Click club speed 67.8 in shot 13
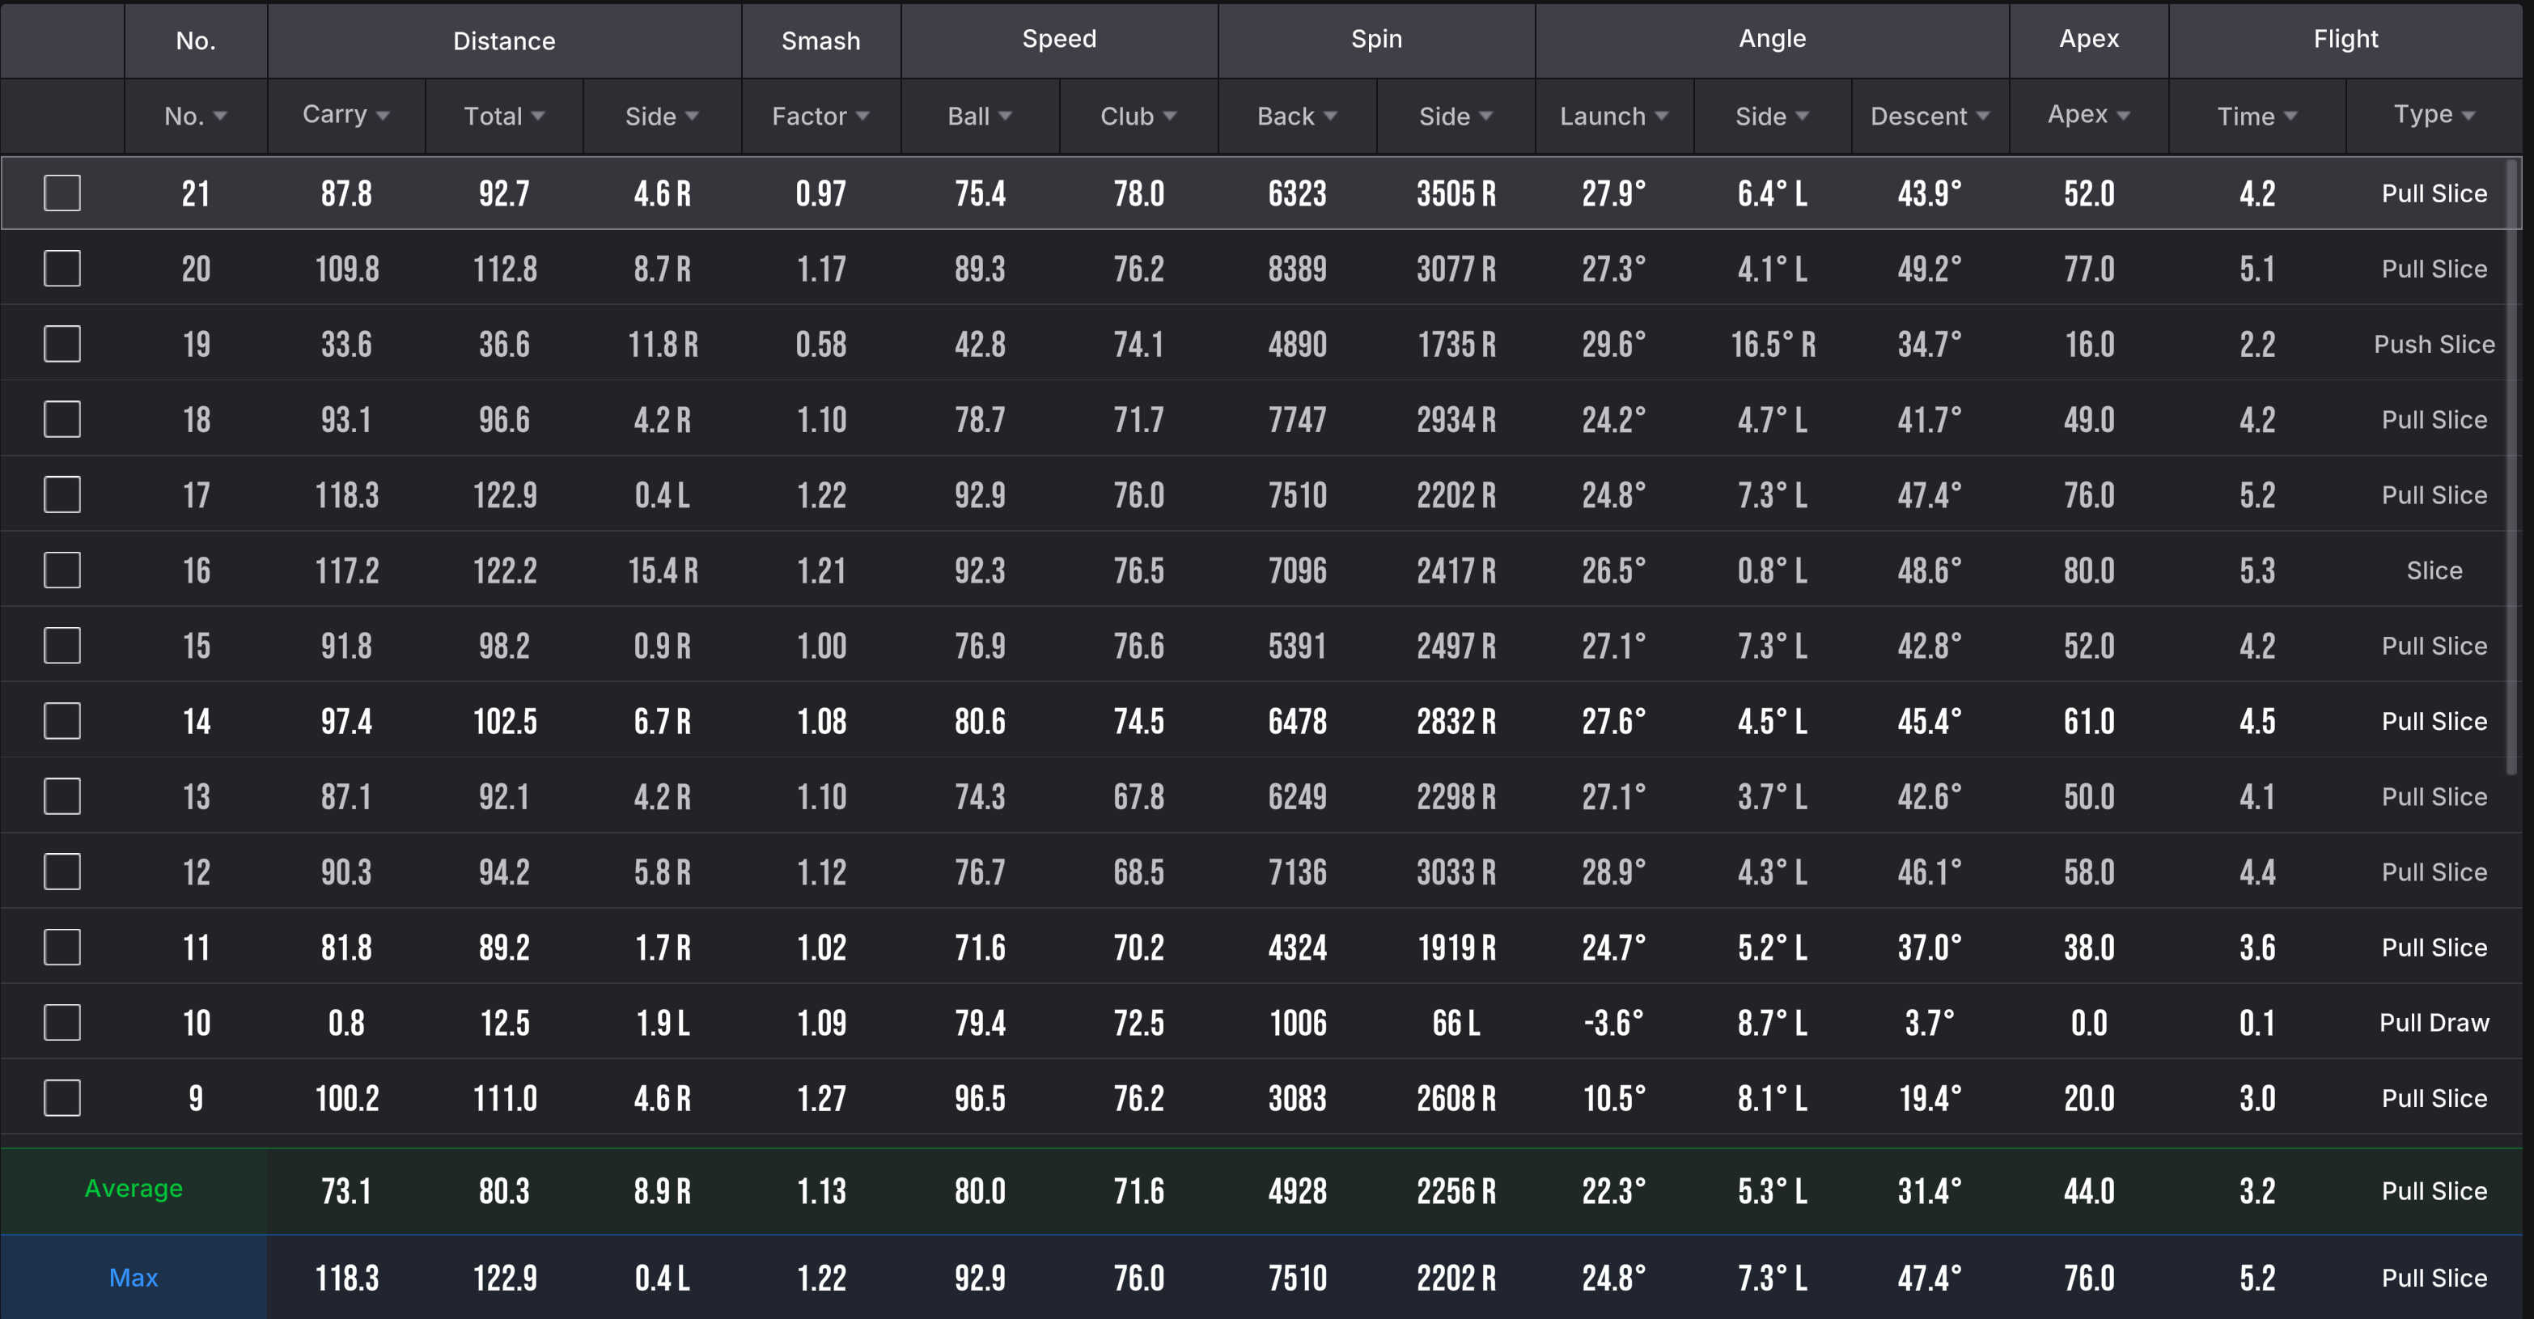 1138,797
